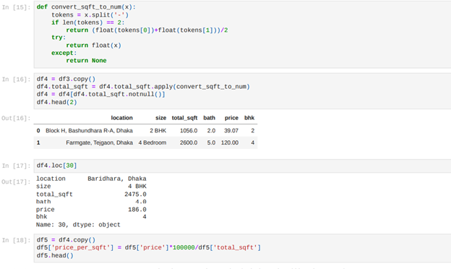Click the price column header

coord(231,118)
